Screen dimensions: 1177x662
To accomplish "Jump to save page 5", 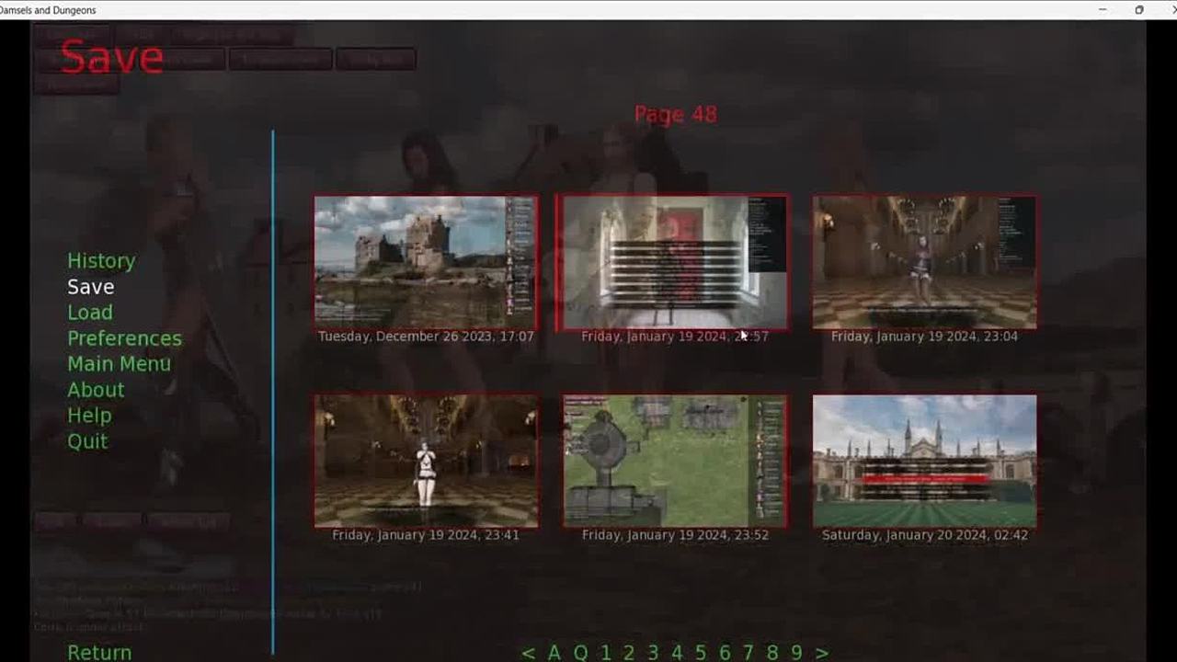I will click(x=701, y=653).
